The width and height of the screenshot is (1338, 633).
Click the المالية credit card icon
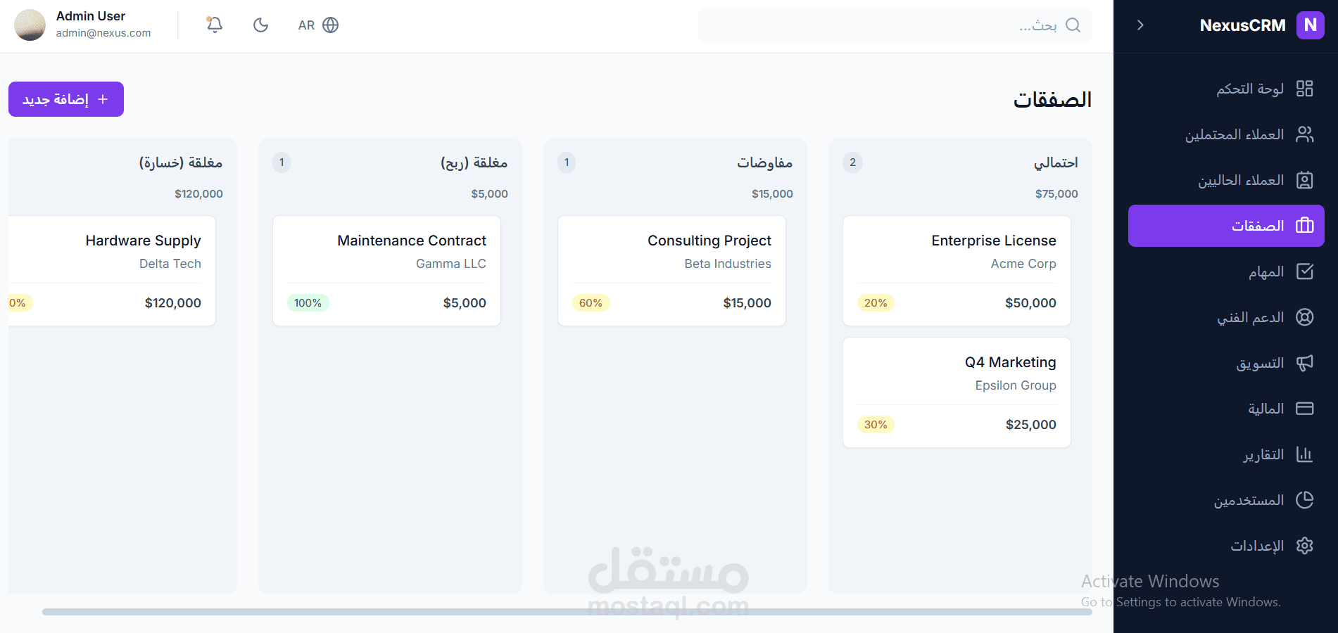click(x=1304, y=409)
